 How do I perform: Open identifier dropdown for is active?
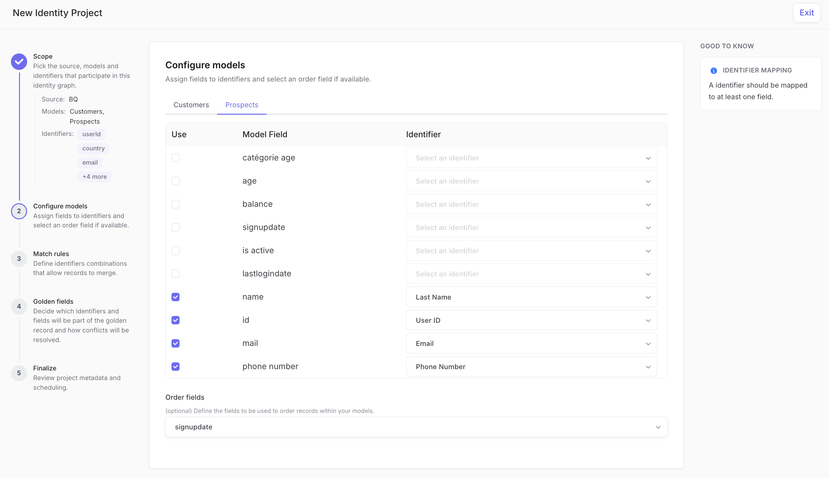pyautogui.click(x=532, y=251)
